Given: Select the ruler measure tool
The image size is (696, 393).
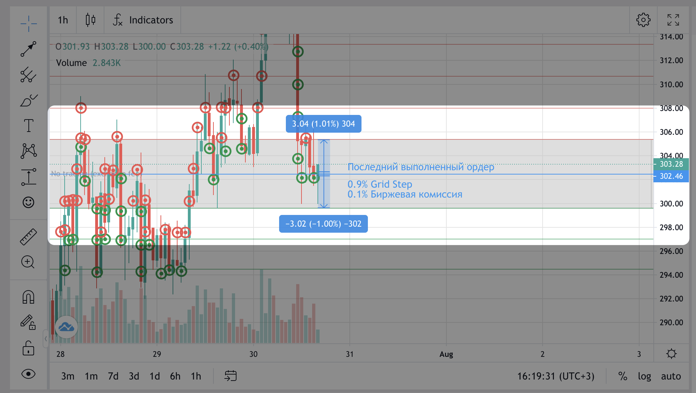Looking at the screenshot, I should [28, 237].
